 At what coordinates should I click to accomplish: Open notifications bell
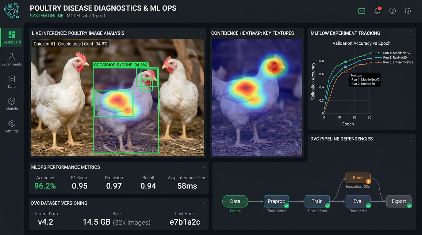377,11
